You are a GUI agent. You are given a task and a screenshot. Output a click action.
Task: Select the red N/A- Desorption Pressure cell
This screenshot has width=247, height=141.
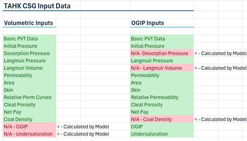coord(159,53)
